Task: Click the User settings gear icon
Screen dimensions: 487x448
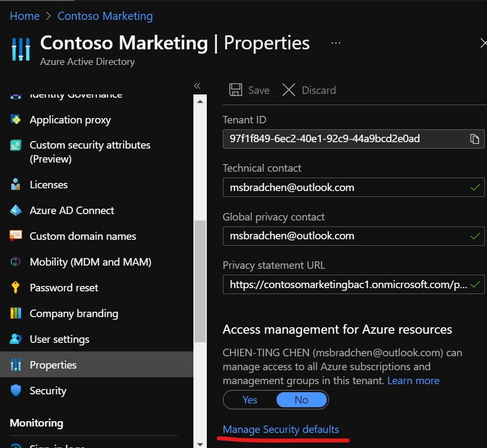Action: coord(16,339)
